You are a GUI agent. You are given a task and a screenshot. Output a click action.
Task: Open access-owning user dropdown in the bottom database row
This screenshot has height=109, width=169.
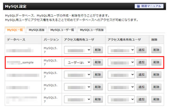(x=78, y=99)
